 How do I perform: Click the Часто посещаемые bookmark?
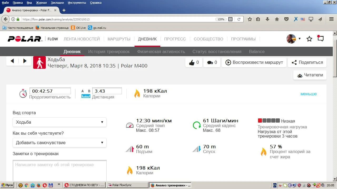point(18,28)
